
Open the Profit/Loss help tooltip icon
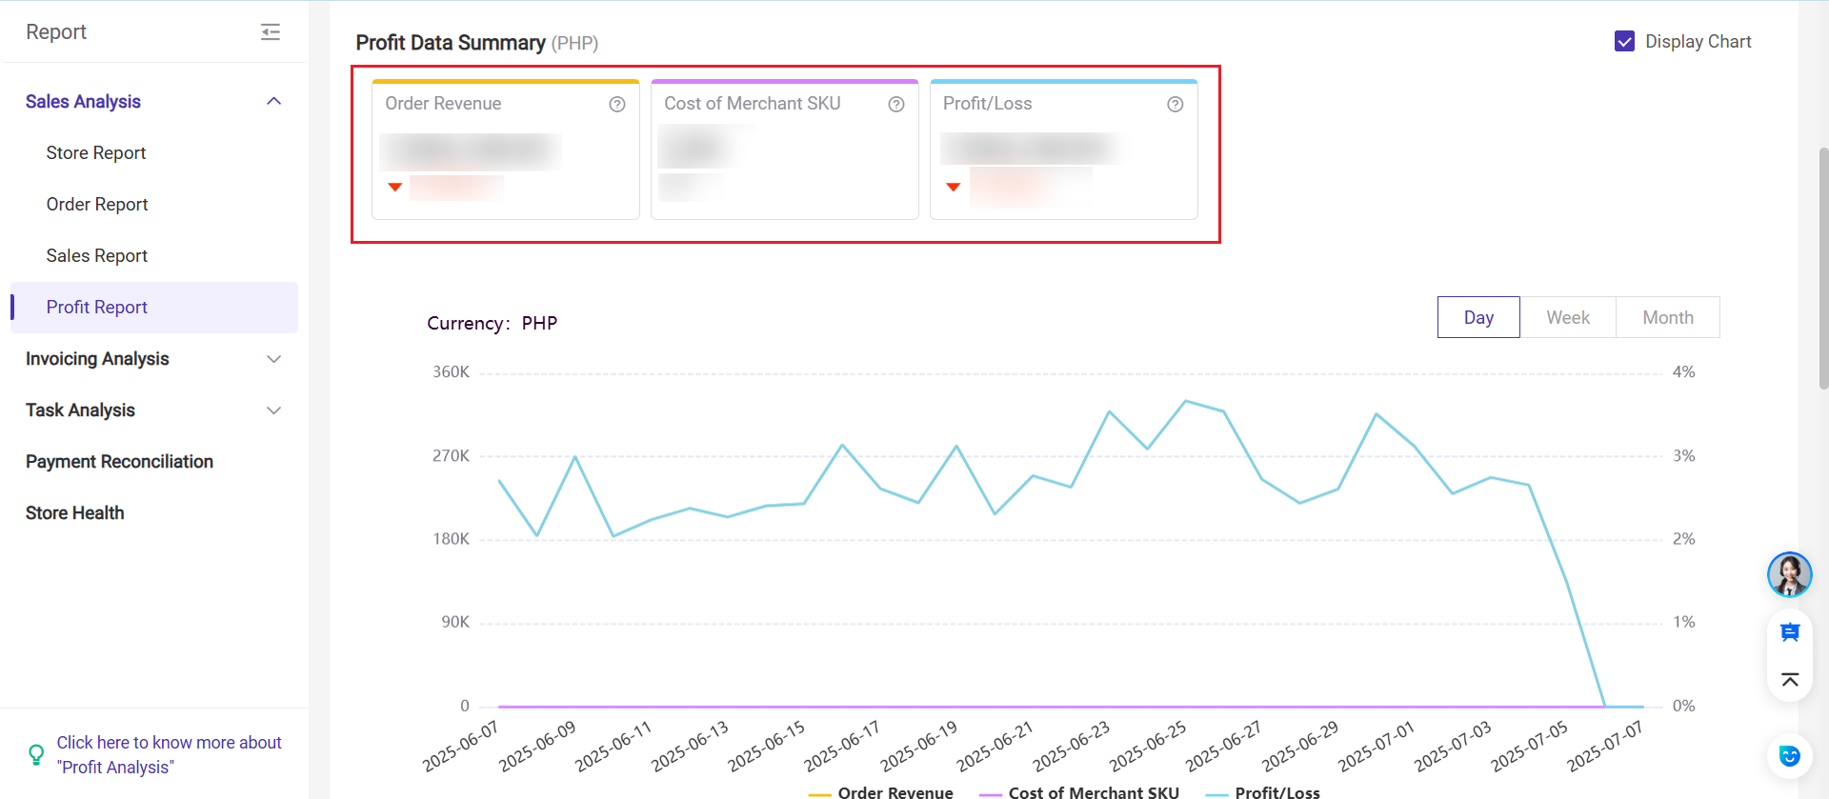(x=1176, y=105)
